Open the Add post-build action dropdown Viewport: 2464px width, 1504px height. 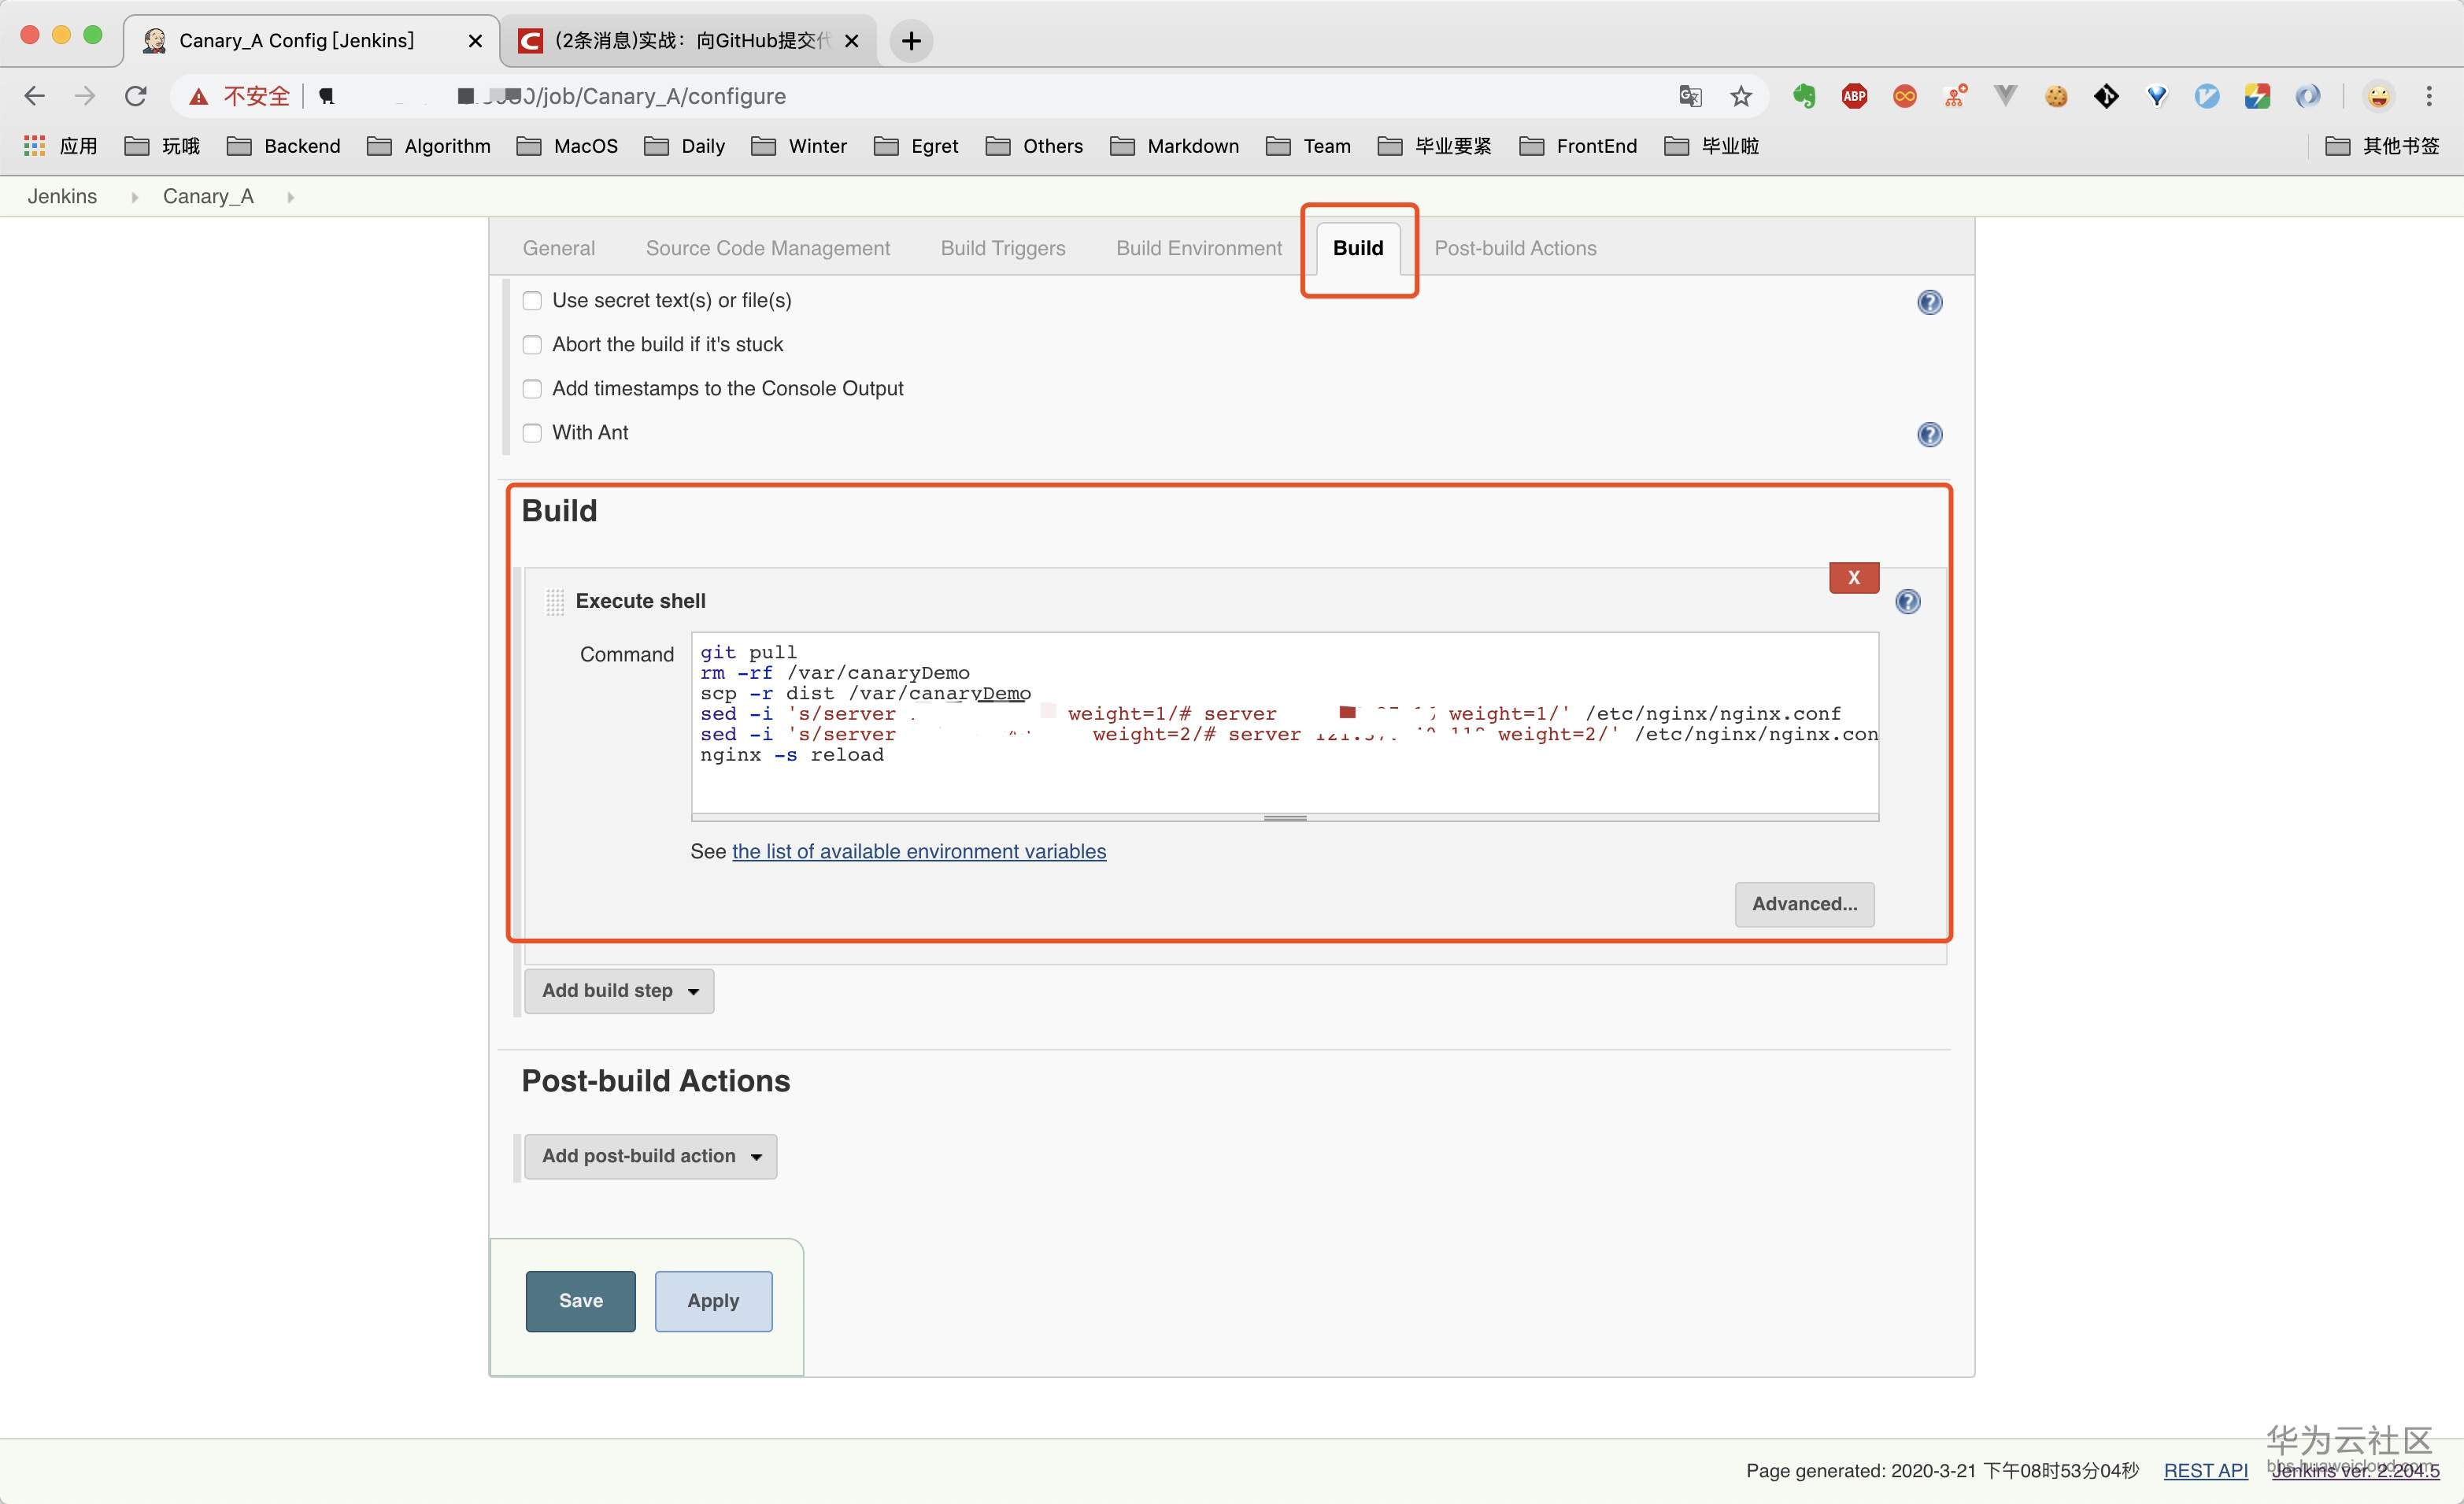pos(650,1156)
